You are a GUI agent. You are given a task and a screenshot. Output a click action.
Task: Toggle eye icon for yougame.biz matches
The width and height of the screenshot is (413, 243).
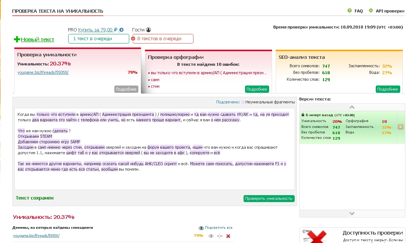click(211, 236)
